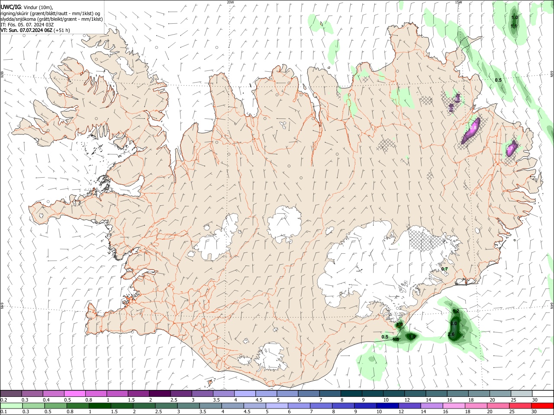
Task: Click the white Mýrdalsjökull glacier near the south coast
Action: (x=271, y=357)
